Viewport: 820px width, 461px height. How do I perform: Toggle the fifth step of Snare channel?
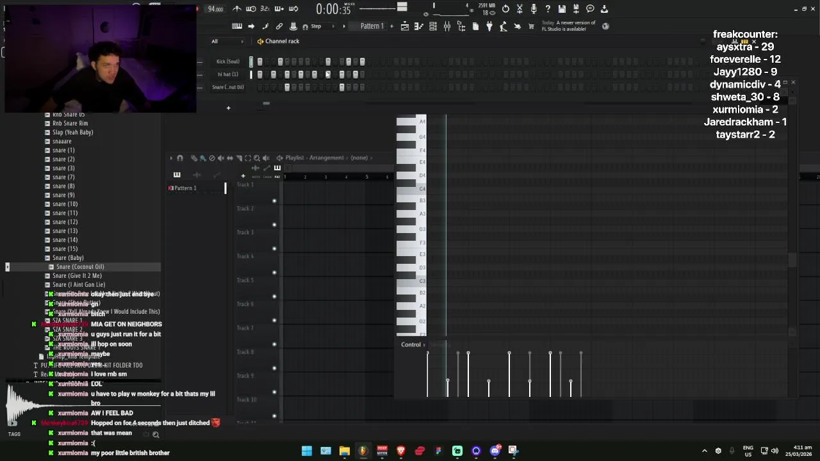[x=287, y=87]
